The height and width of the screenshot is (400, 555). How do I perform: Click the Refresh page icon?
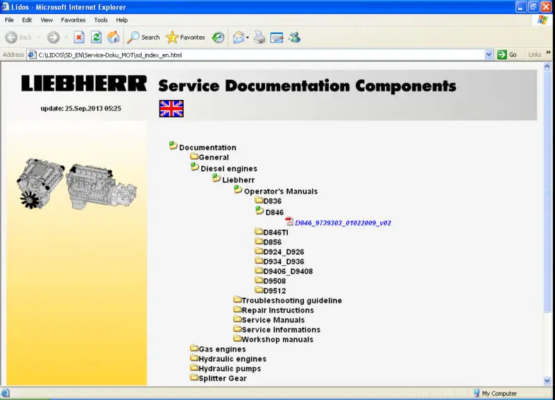96,37
